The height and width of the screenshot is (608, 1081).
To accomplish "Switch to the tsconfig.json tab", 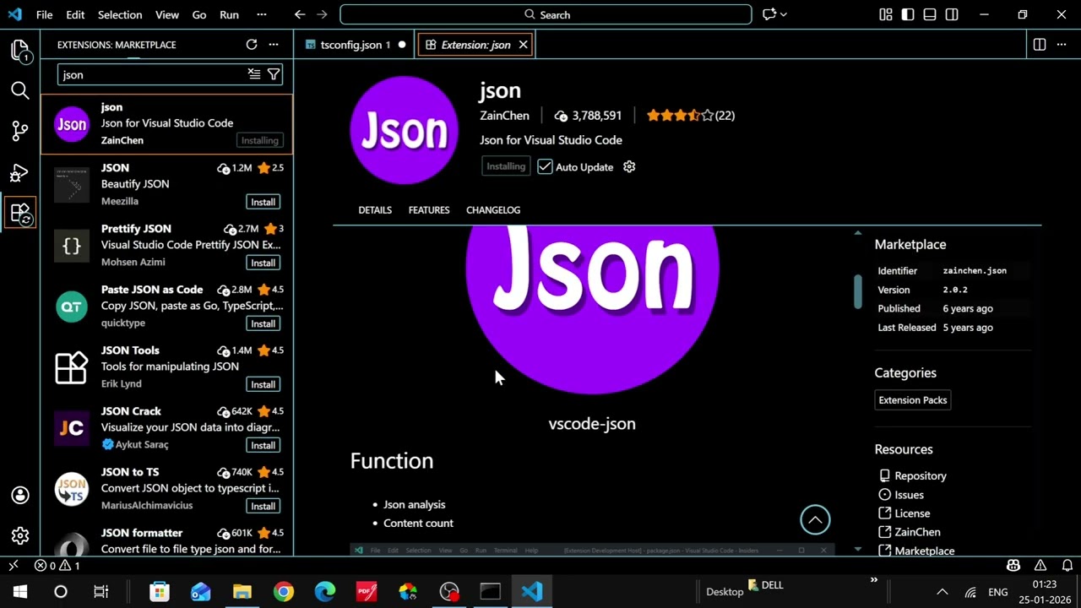I will coord(356,45).
